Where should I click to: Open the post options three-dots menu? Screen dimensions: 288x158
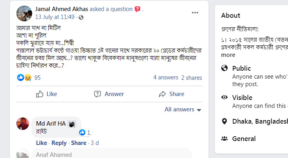click(x=195, y=12)
